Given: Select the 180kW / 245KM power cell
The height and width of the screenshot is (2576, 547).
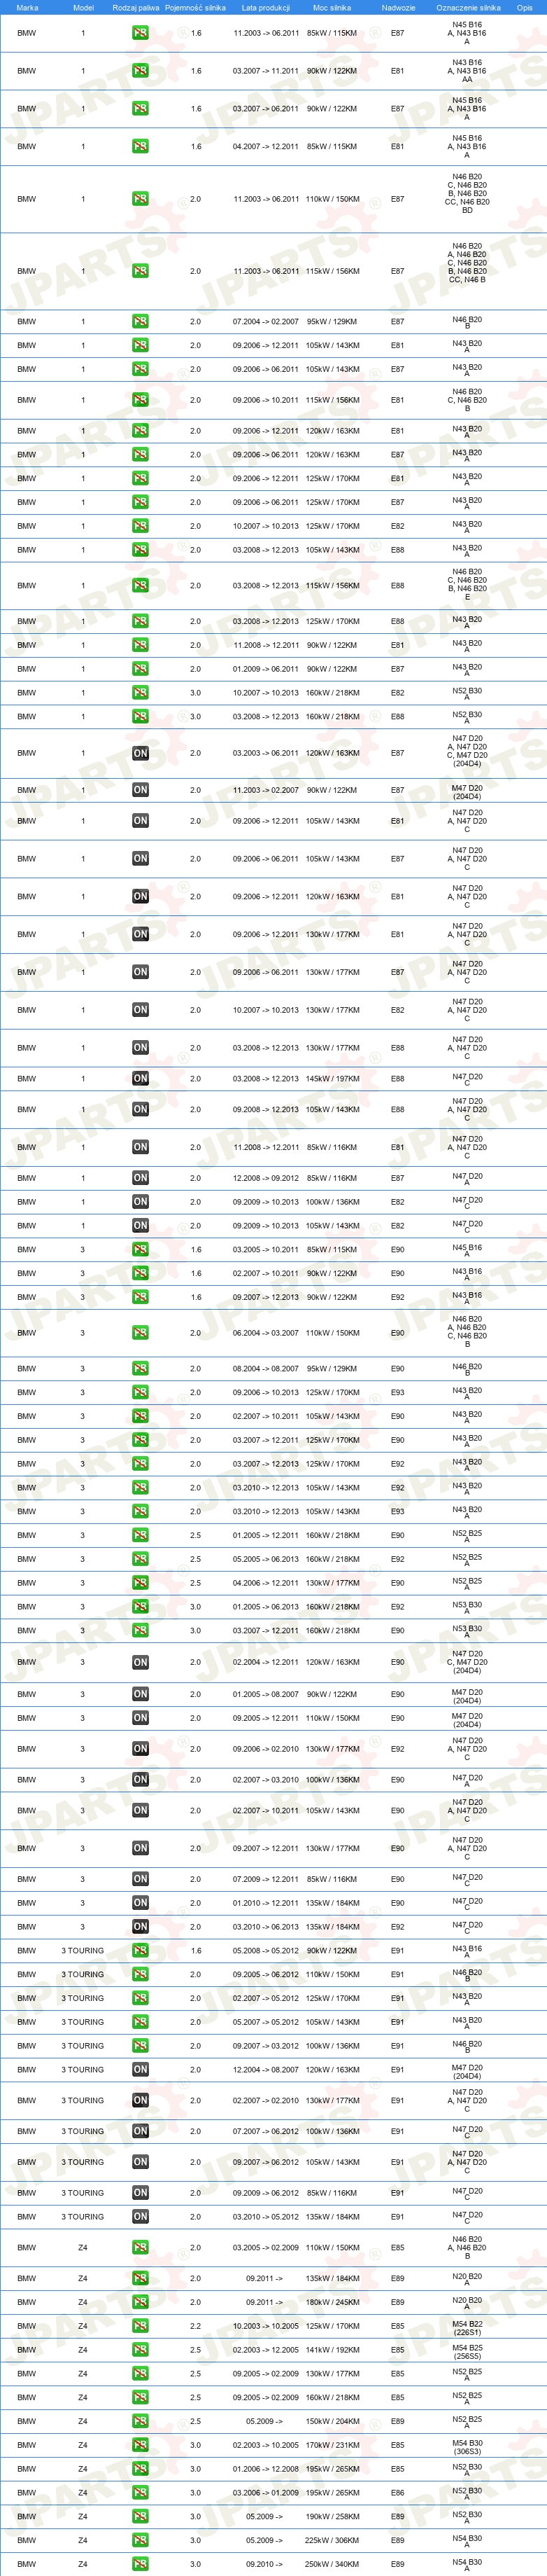Looking at the screenshot, I should [x=332, y=2302].
